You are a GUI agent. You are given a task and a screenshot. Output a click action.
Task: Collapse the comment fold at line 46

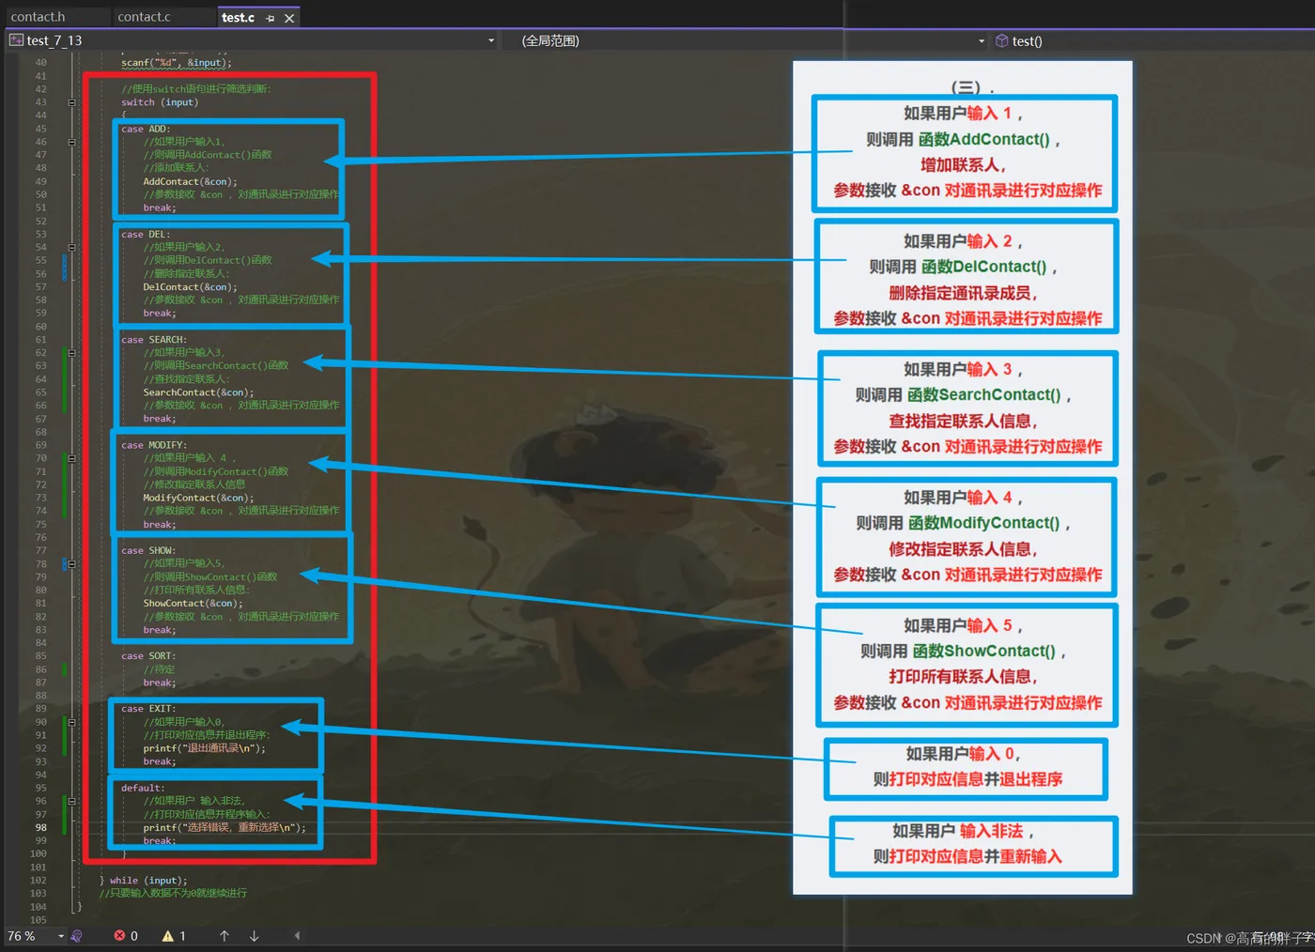pyautogui.click(x=71, y=142)
